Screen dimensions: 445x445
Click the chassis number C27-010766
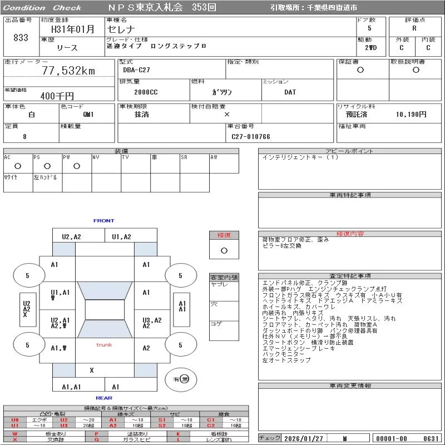coord(251,136)
